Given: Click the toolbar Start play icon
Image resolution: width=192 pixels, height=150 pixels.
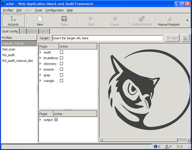Looking at the screenshot, I should click(91, 19).
